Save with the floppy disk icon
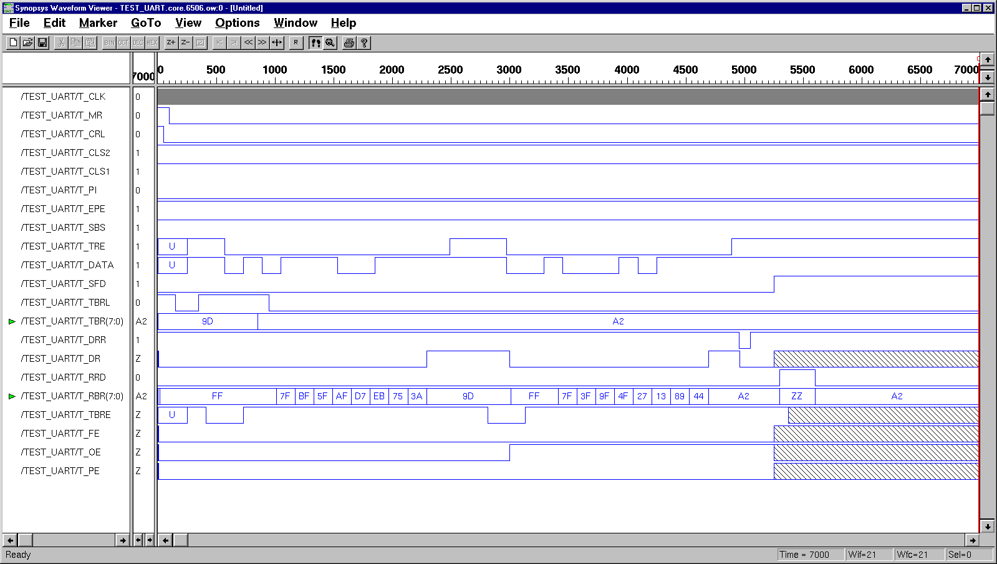The image size is (997, 564). (42, 42)
